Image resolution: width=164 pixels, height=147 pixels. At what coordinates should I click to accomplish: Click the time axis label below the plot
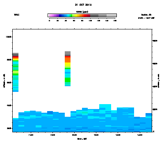tap(82, 139)
